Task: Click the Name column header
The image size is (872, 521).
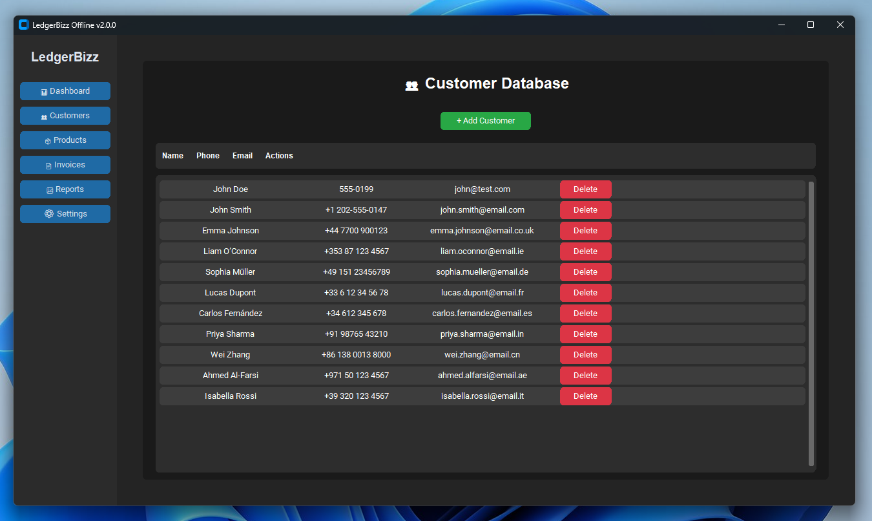Action: [x=172, y=156]
